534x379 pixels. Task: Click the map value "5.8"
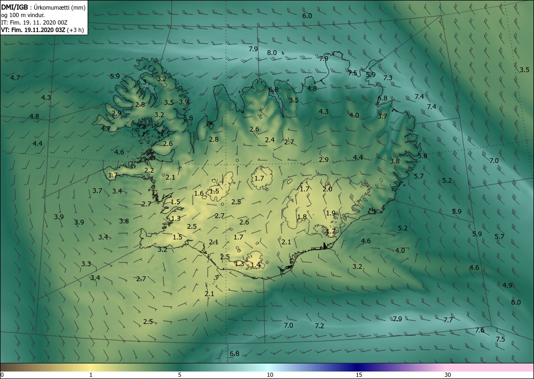click(422, 156)
